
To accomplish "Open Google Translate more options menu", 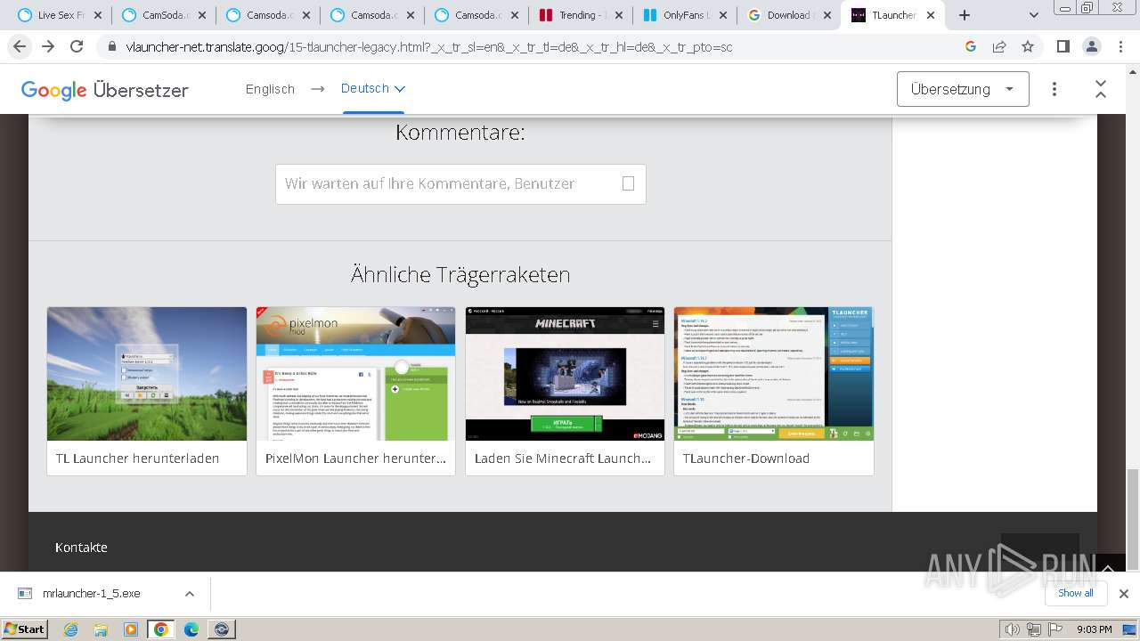I will tap(1054, 89).
